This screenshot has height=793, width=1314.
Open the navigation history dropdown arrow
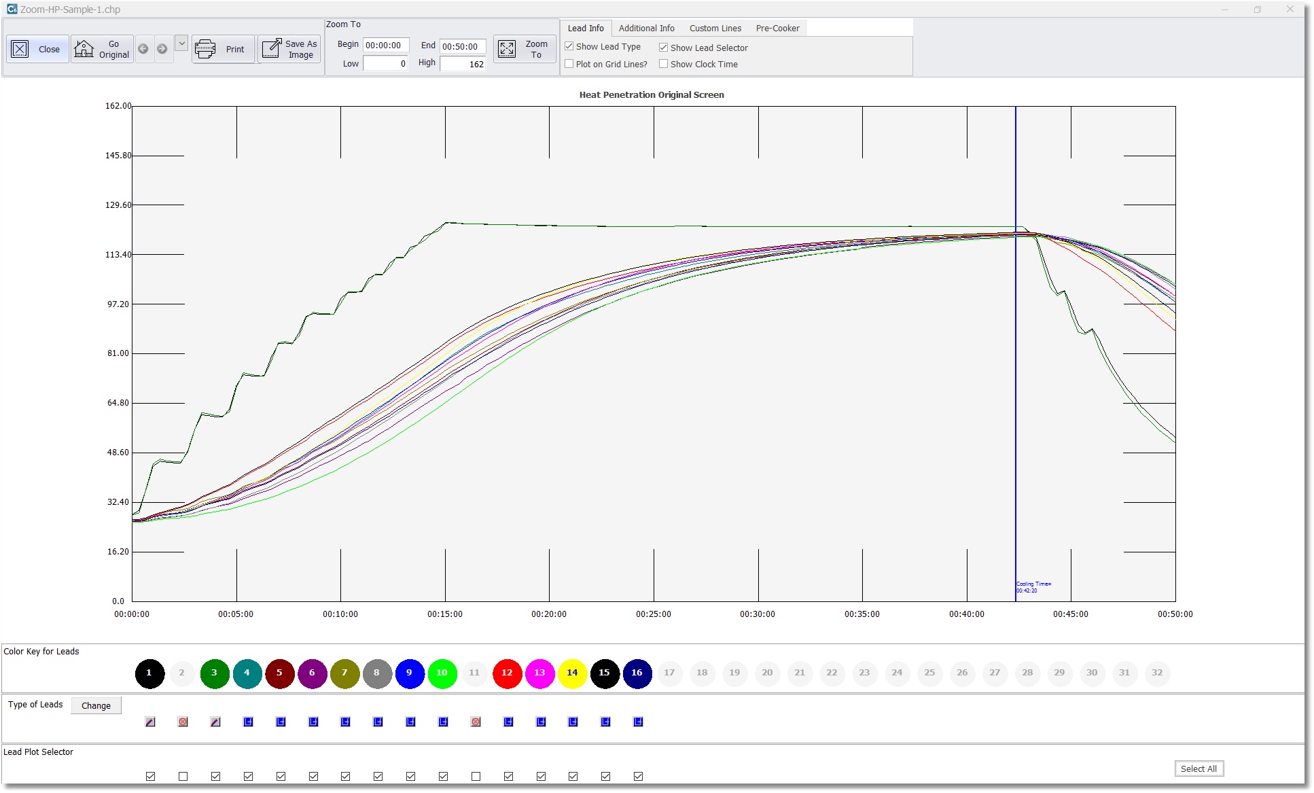[181, 43]
